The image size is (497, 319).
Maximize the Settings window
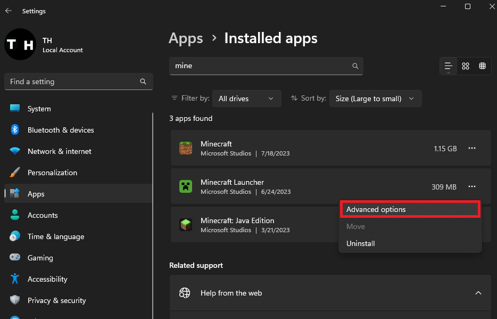pos(468,6)
